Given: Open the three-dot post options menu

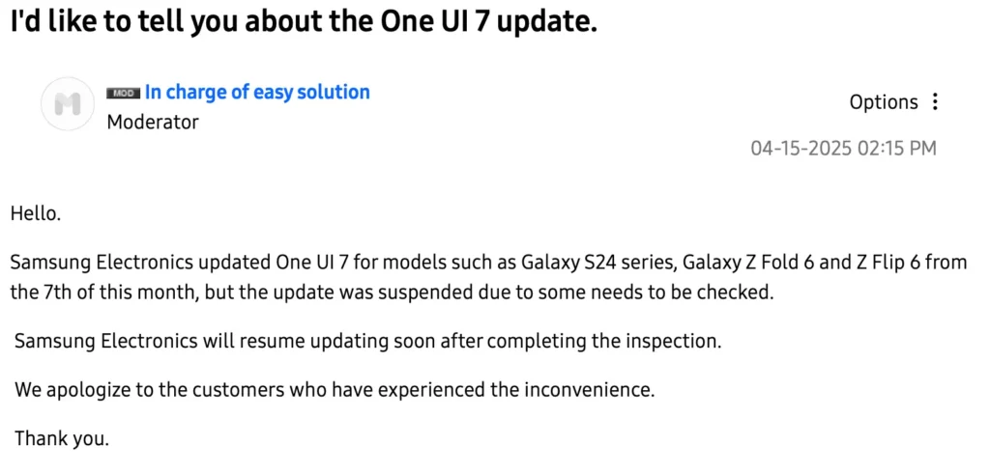Looking at the screenshot, I should click(x=935, y=102).
